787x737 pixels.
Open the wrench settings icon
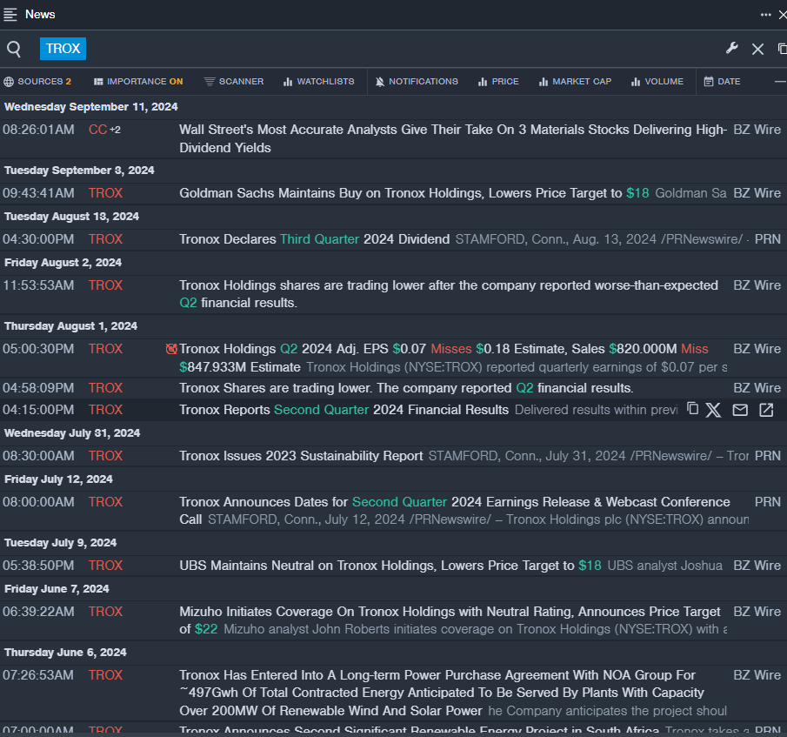coord(731,49)
